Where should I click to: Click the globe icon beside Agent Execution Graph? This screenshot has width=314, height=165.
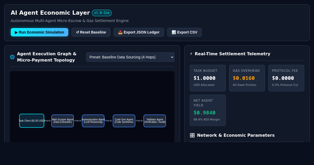12,57
